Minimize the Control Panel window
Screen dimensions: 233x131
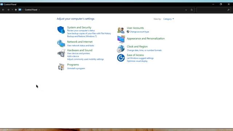[x=213, y=4]
